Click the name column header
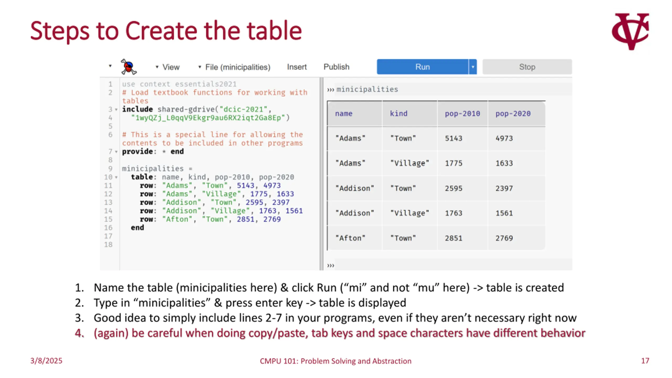Screen dimensions: 672x378 (344, 114)
